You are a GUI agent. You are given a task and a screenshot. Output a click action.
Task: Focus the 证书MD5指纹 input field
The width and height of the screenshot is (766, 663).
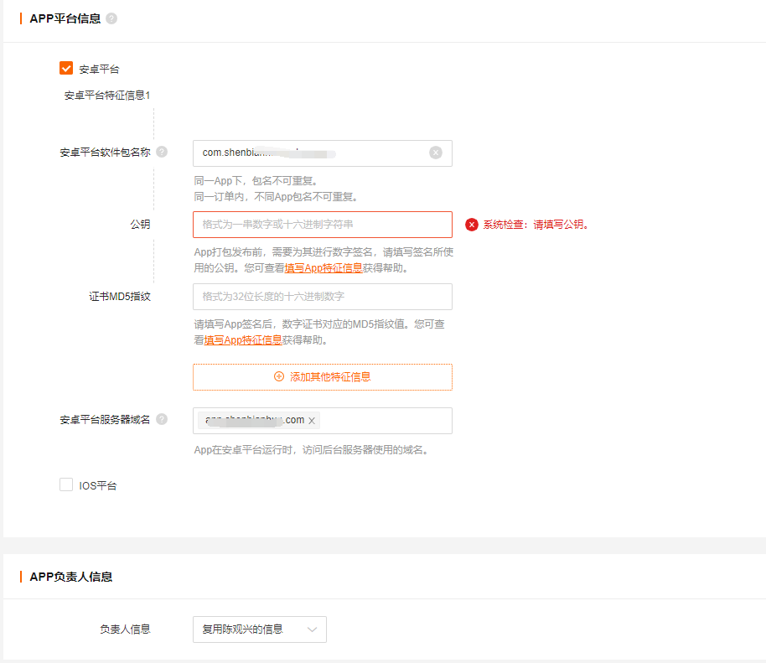[x=323, y=297]
